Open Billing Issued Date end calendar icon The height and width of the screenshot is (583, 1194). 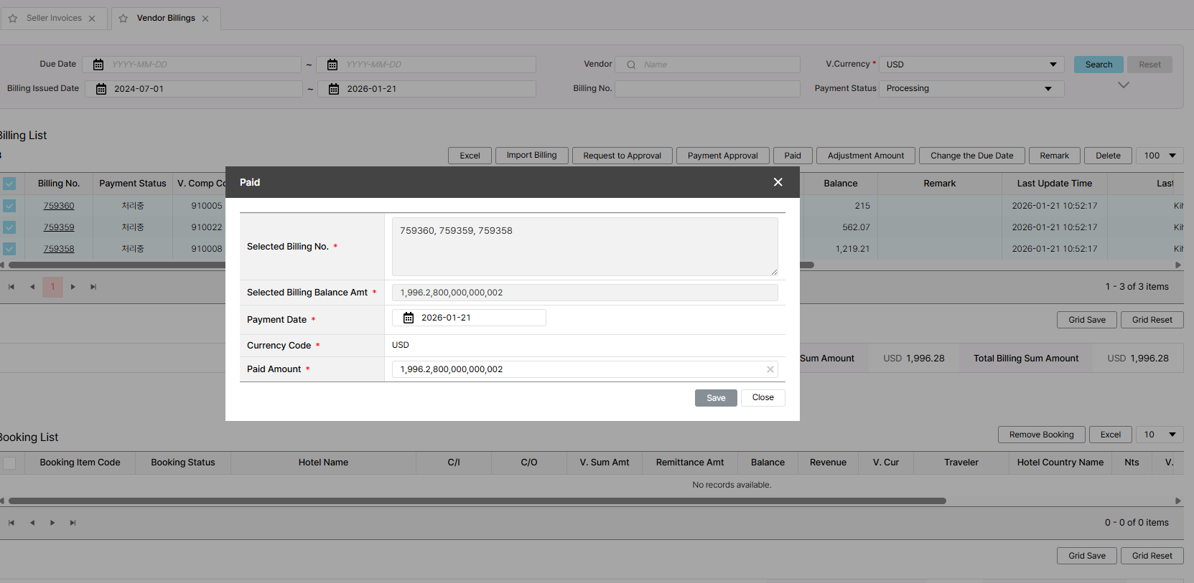pos(334,89)
